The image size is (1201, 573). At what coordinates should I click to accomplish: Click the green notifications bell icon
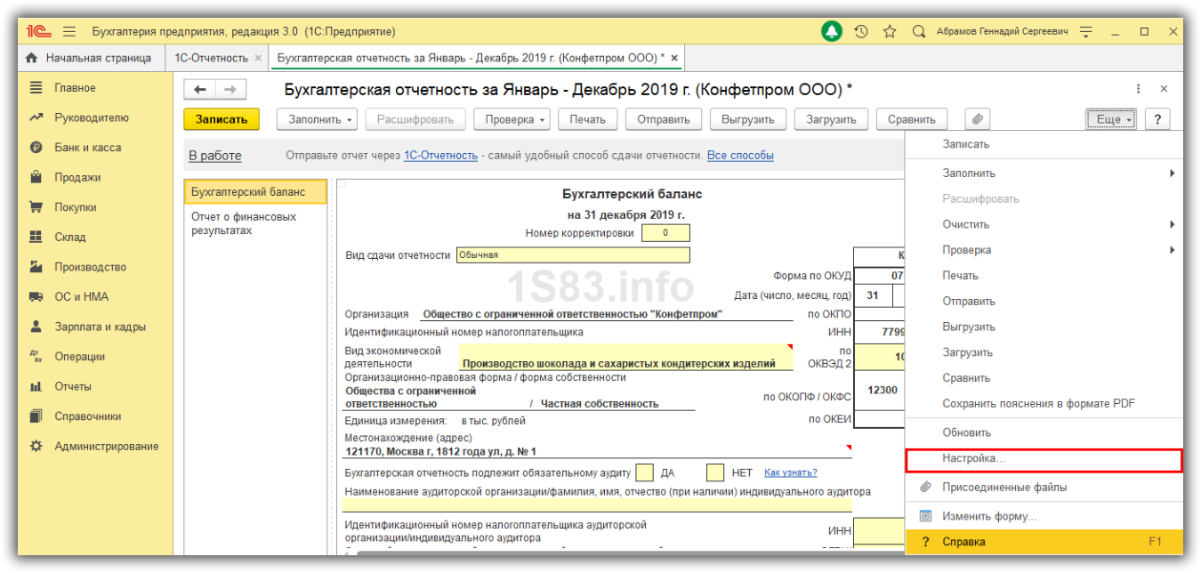(831, 32)
